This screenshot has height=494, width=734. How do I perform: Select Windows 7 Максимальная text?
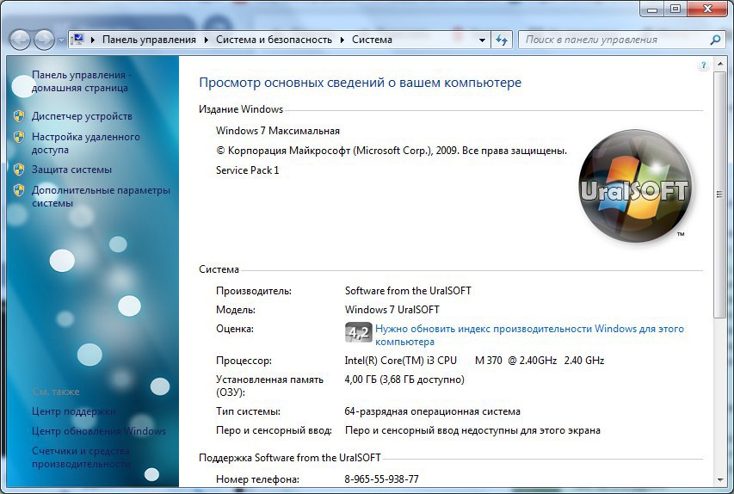278,131
